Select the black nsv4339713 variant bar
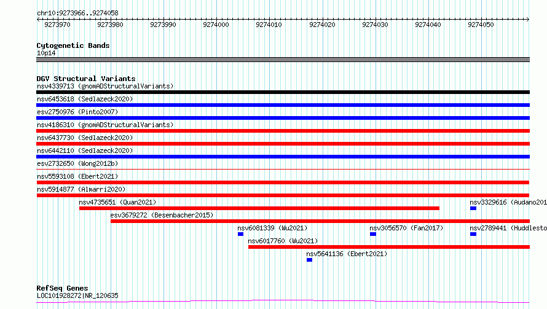Viewport: 547px width, 309px height. (x=283, y=92)
